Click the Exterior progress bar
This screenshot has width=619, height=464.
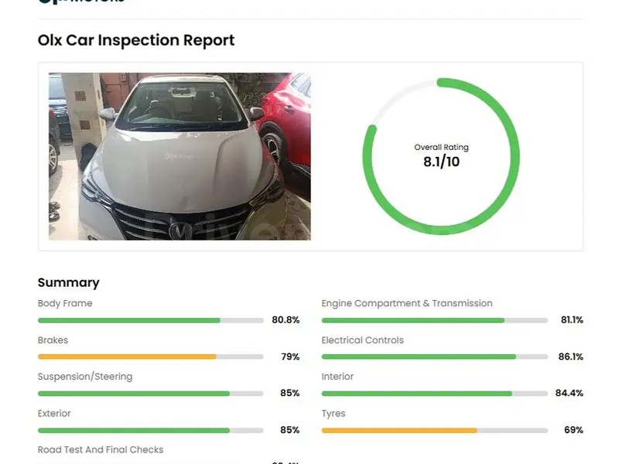pos(150,430)
